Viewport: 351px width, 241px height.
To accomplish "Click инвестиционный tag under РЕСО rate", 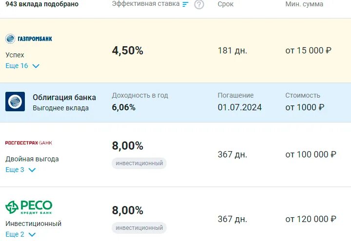I will coord(139,228).
